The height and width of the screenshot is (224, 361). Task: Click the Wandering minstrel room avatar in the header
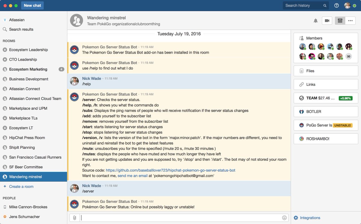(77, 20)
